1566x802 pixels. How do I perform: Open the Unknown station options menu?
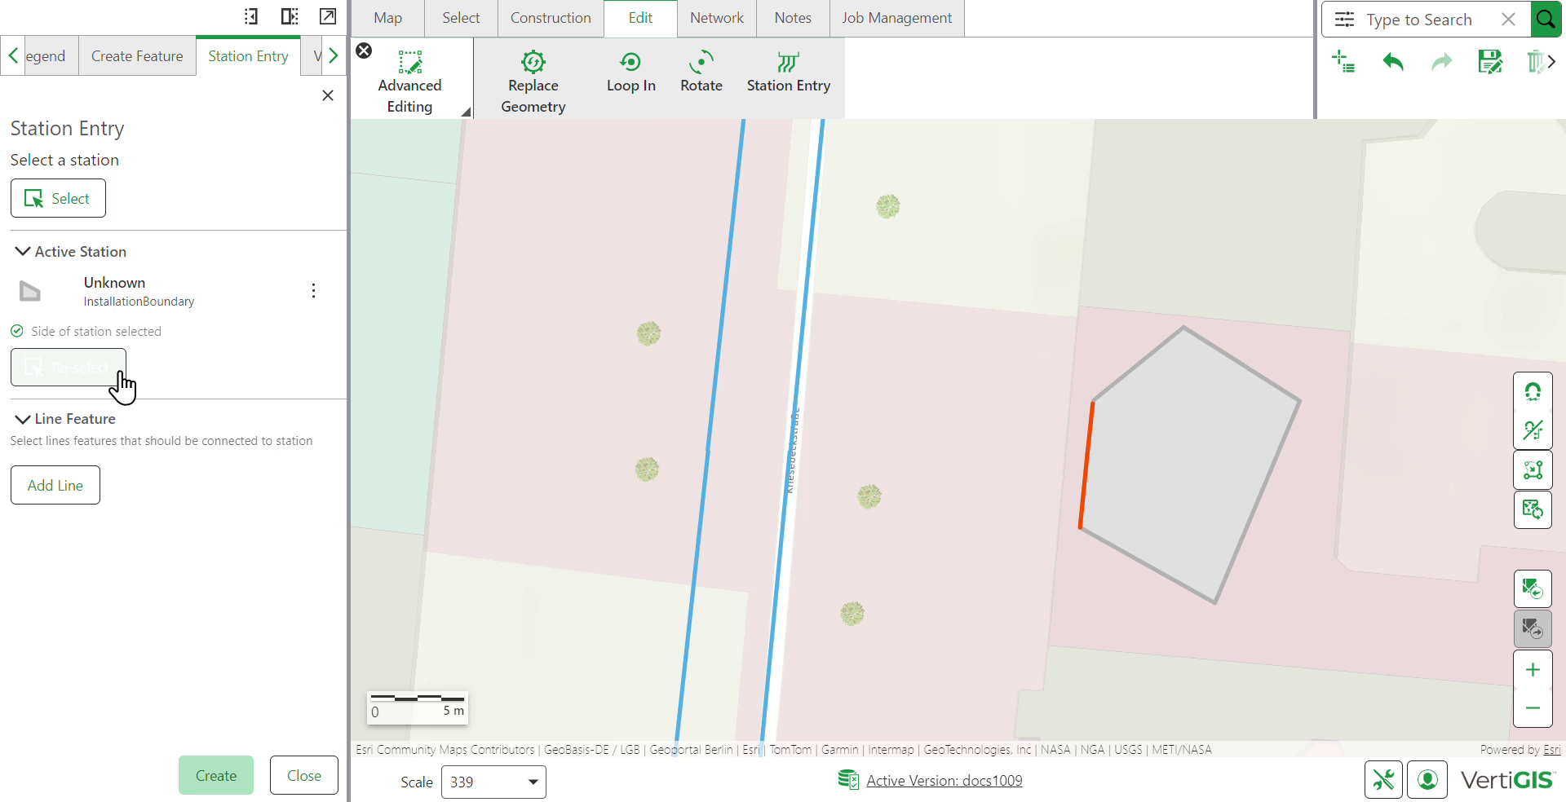click(313, 291)
